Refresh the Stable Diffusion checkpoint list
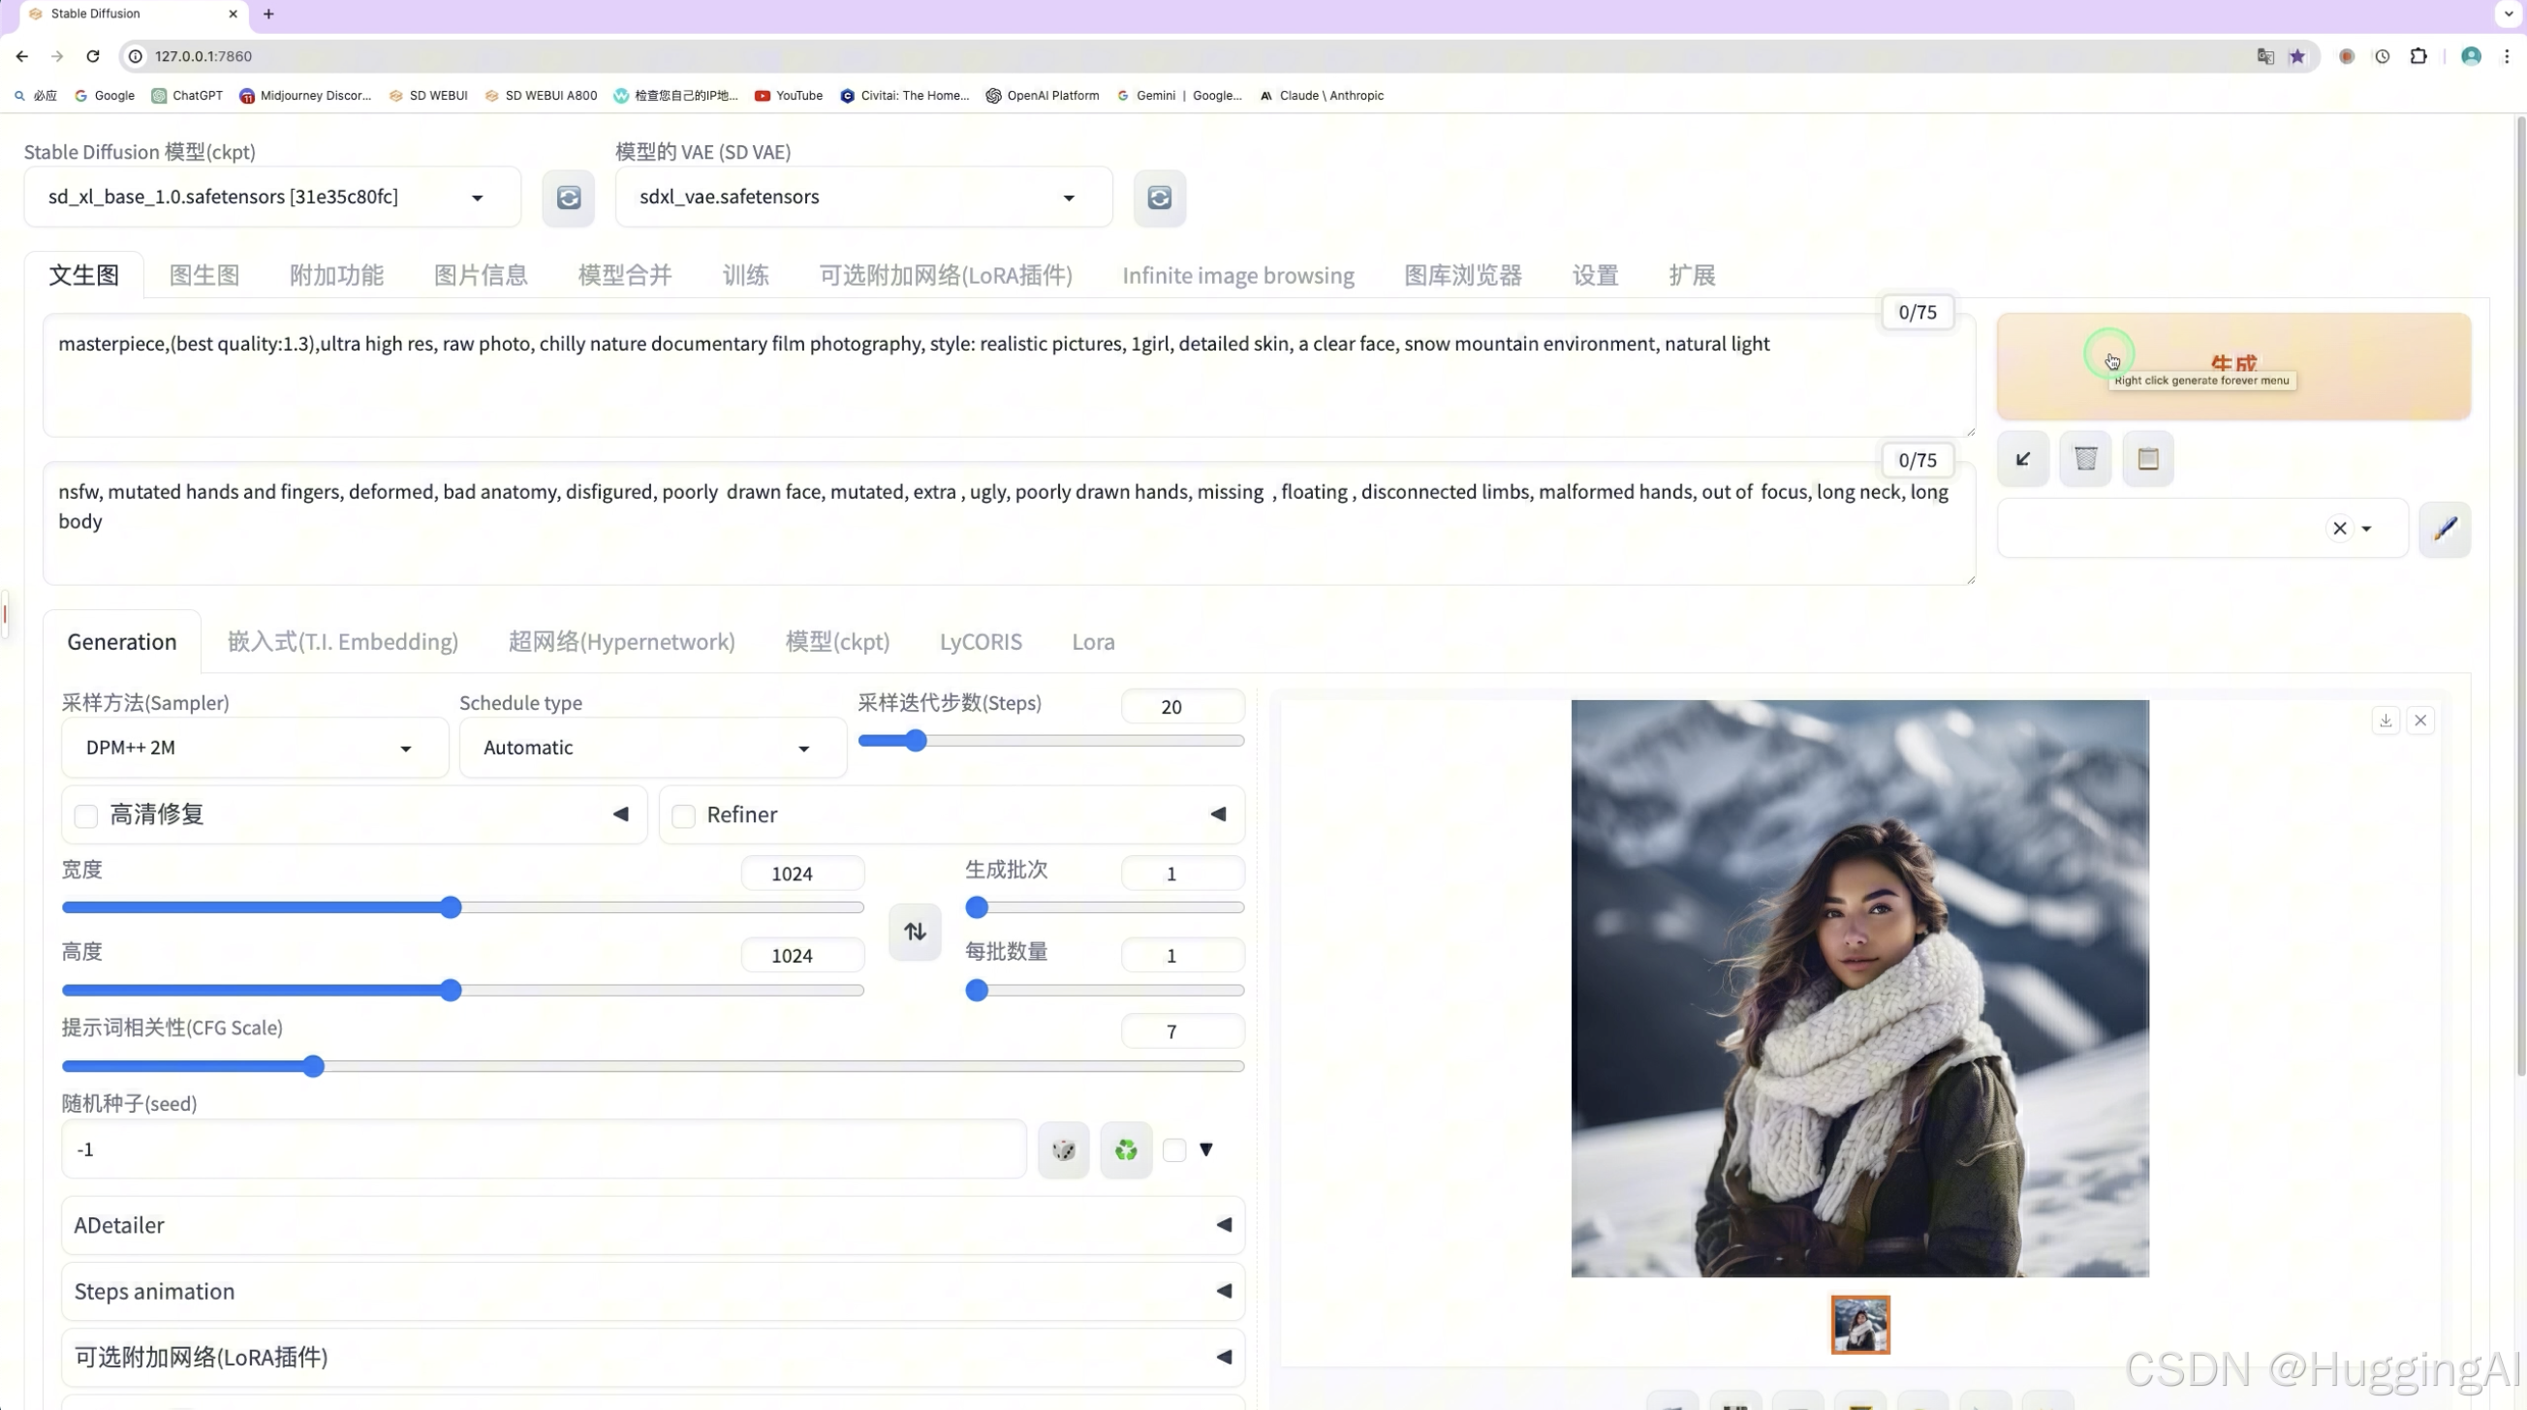Screen dimensions: 2527x1410 pyautogui.click(x=569, y=198)
